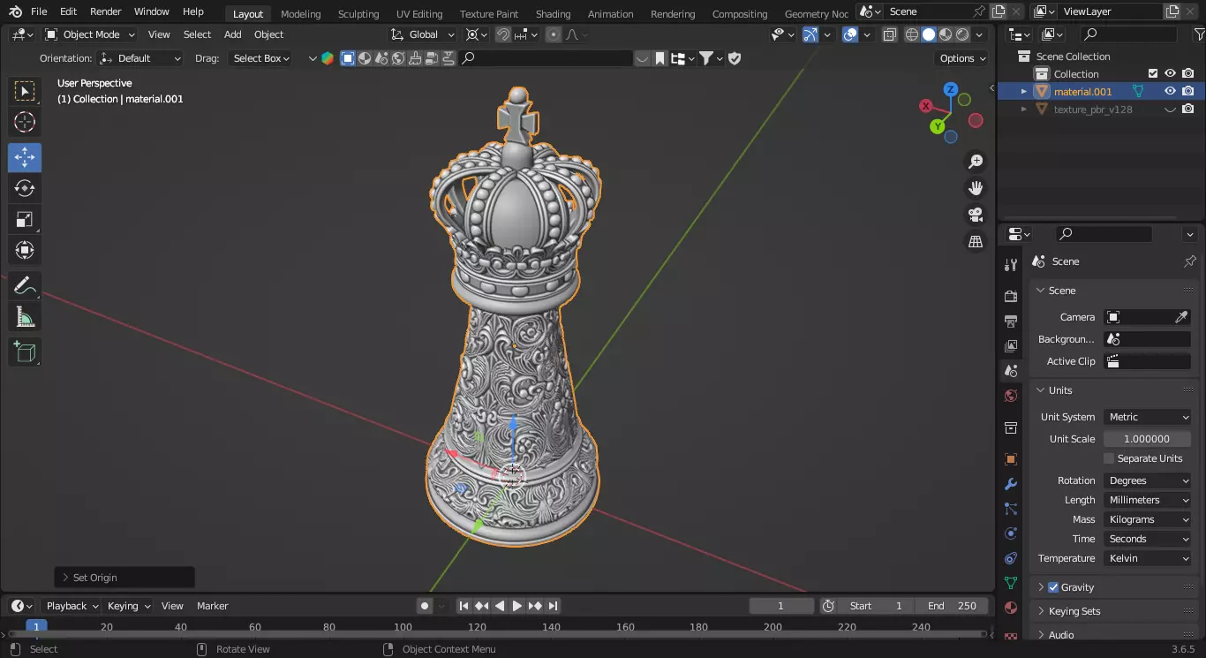The image size is (1206, 658).
Task: Open Temperature Kelvin dropdown
Action: click(x=1147, y=558)
